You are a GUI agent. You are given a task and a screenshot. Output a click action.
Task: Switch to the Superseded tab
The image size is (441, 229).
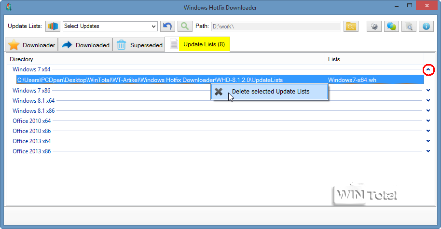139,45
